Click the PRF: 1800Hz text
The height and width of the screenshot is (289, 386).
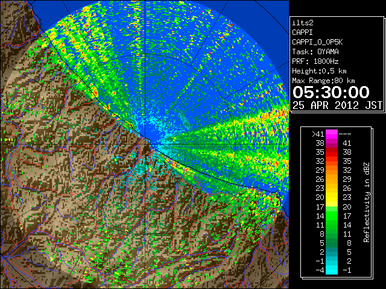coord(315,61)
